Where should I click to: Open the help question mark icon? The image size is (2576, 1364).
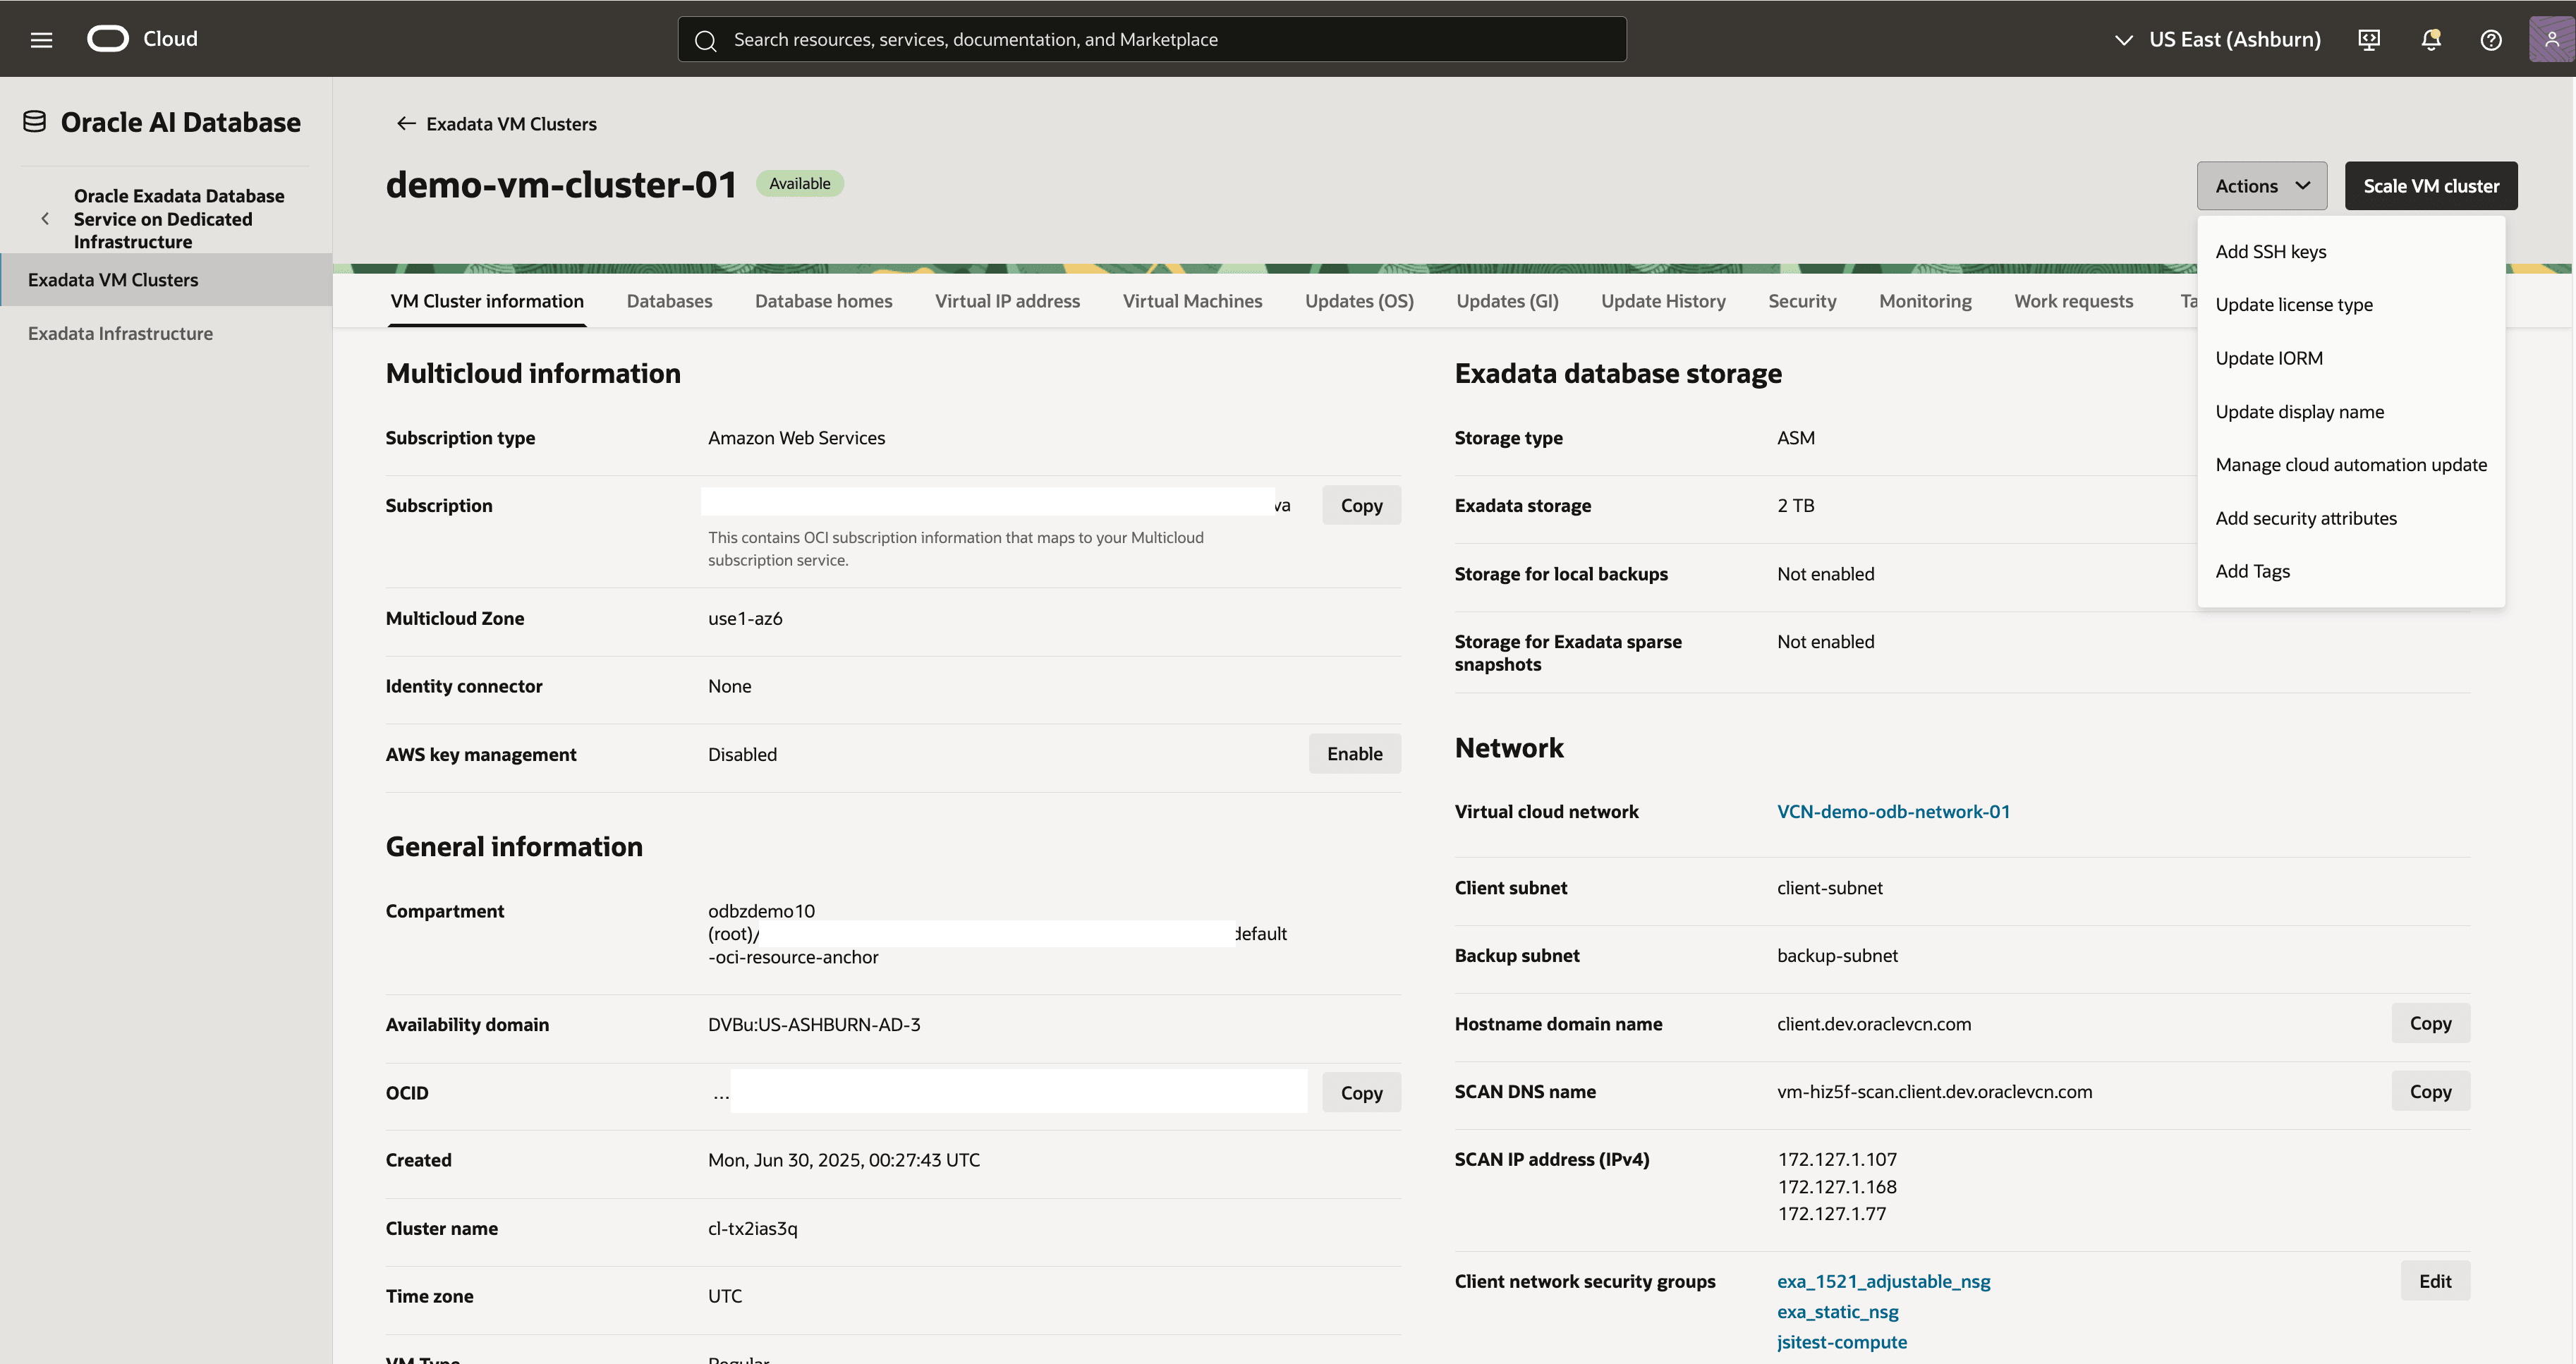click(2491, 39)
